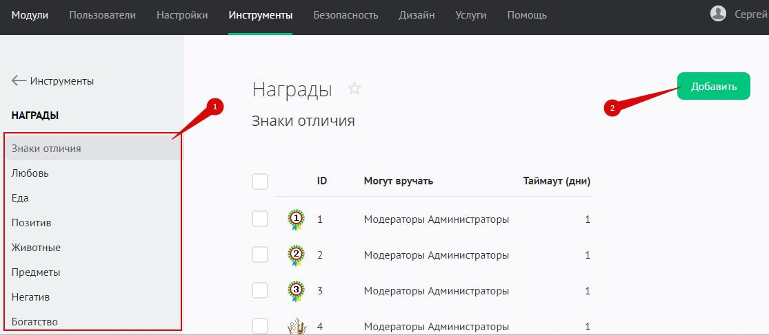Choose the Богатство award category
This screenshot has height=335, width=769.
pos(34,322)
